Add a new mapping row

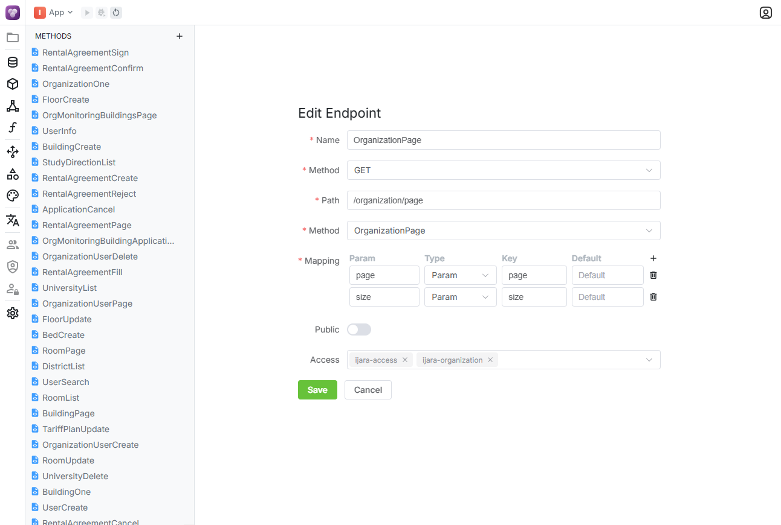[x=653, y=258]
